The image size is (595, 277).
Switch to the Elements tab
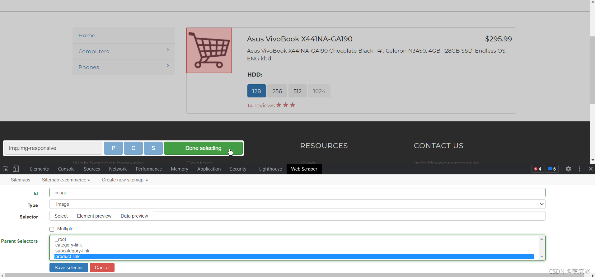[x=40, y=169]
